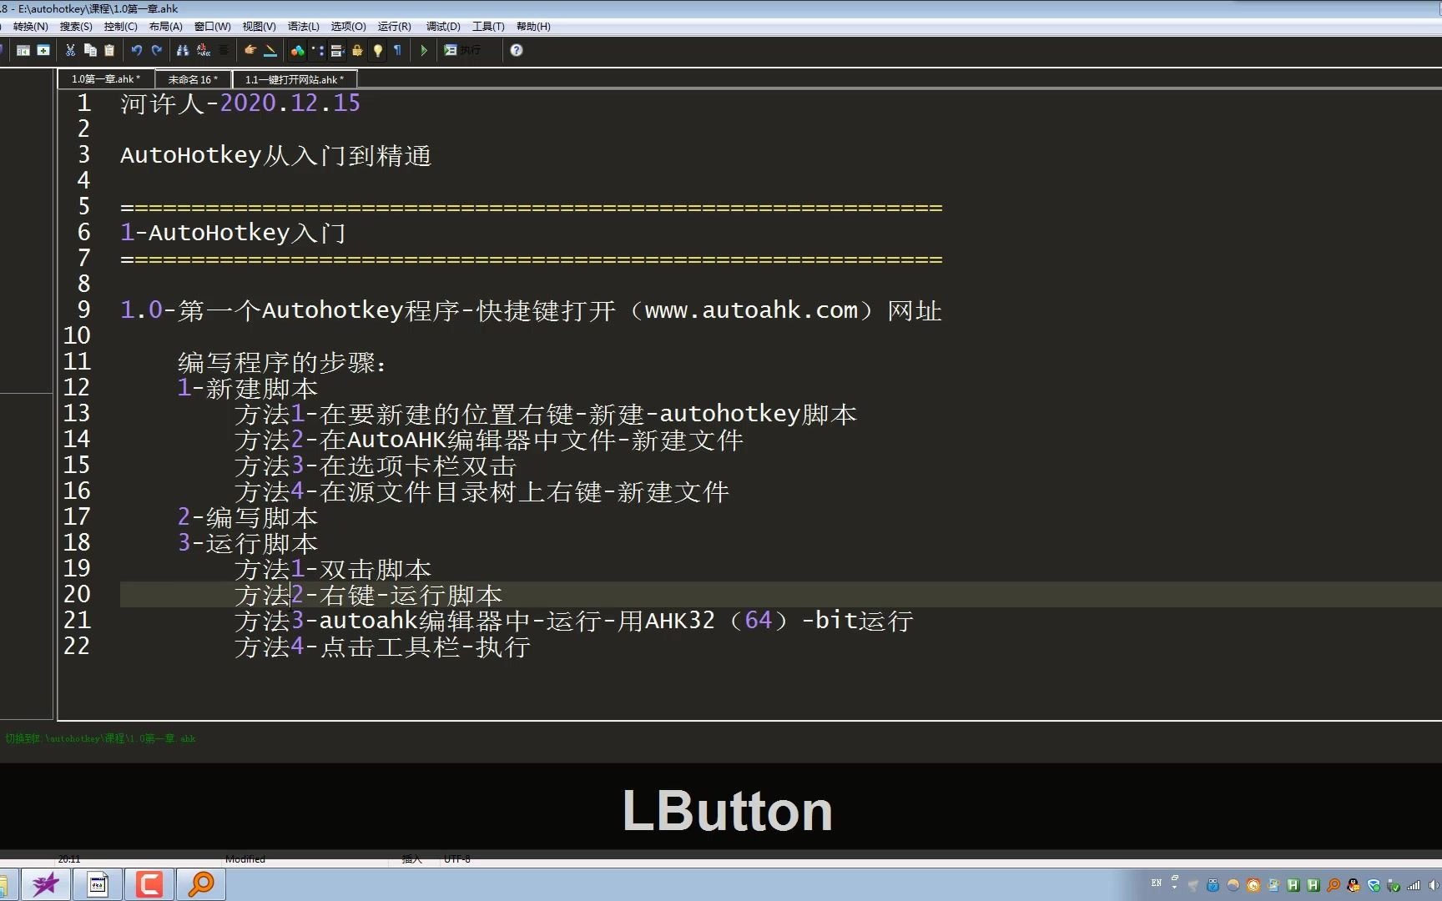1442x901 pixels.
Task: Click the Copy toolbar icon
Action: (90, 50)
